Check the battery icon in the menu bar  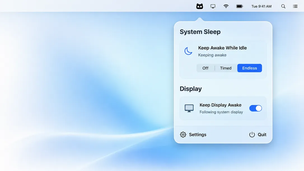pos(239,6)
